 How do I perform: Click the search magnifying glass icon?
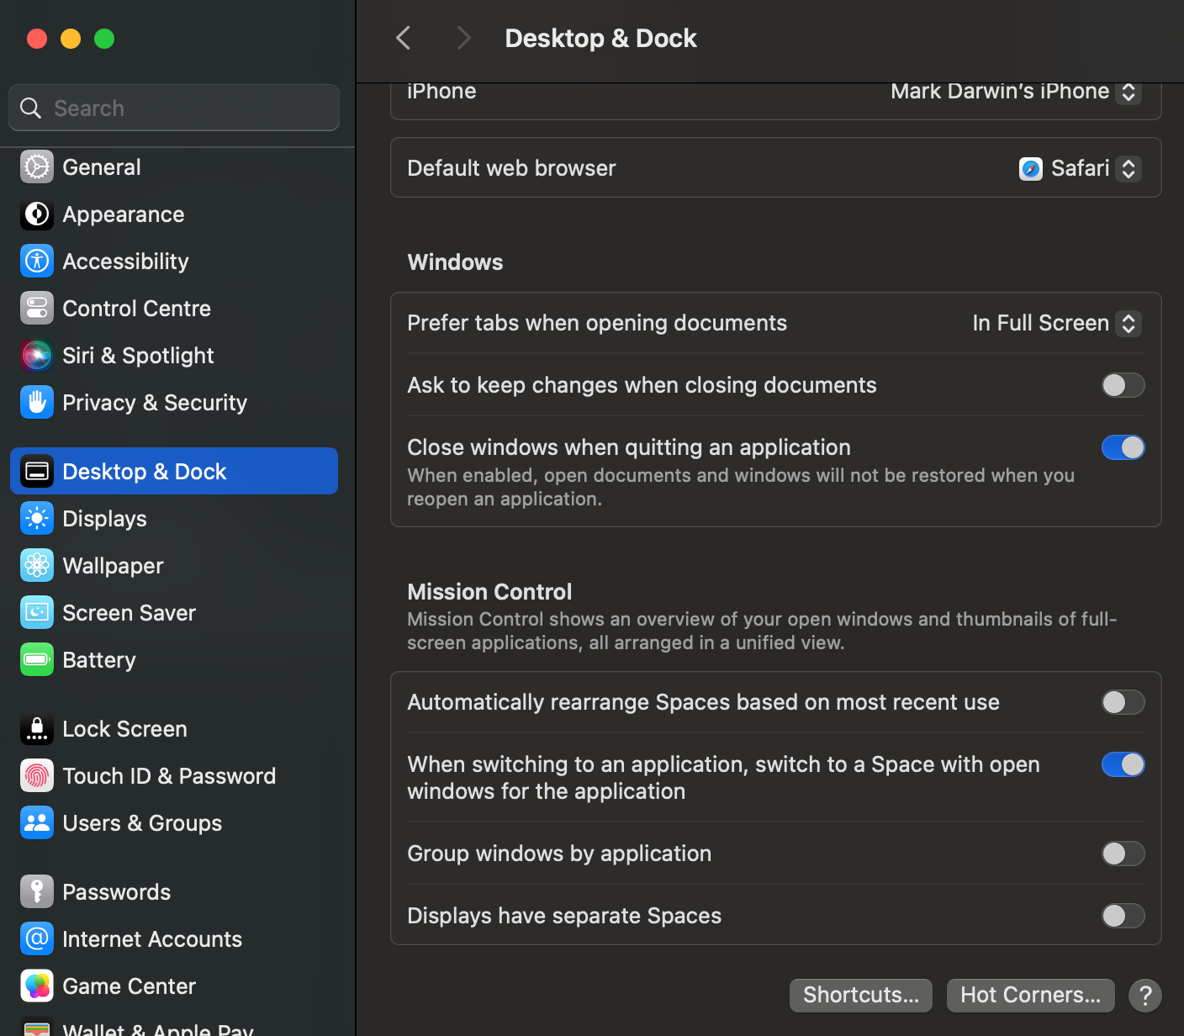31,108
